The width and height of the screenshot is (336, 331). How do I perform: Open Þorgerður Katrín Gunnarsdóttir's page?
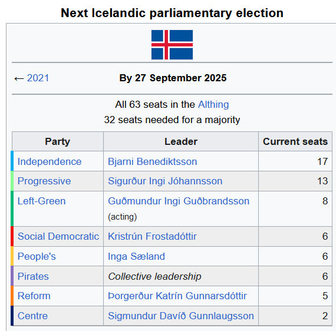[x=177, y=296]
